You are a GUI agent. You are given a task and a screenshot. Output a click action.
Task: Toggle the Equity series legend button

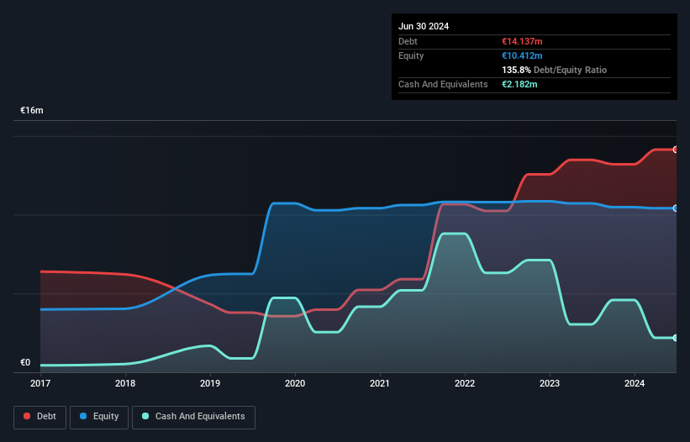pyautogui.click(x=99, y=417)
